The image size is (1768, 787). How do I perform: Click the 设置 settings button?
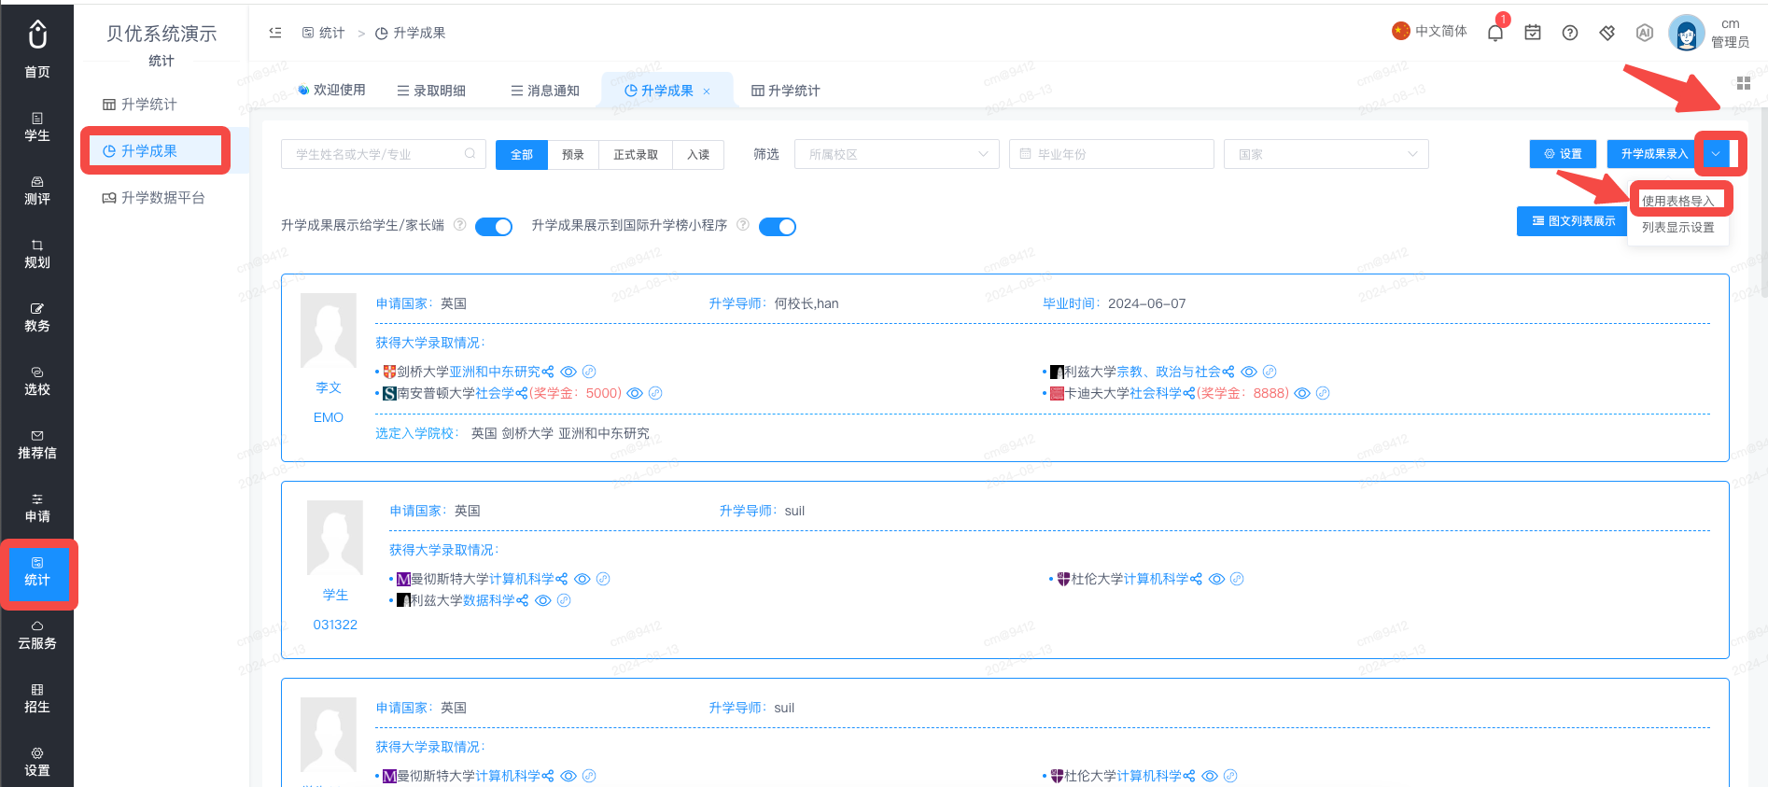coord(1563,154)
